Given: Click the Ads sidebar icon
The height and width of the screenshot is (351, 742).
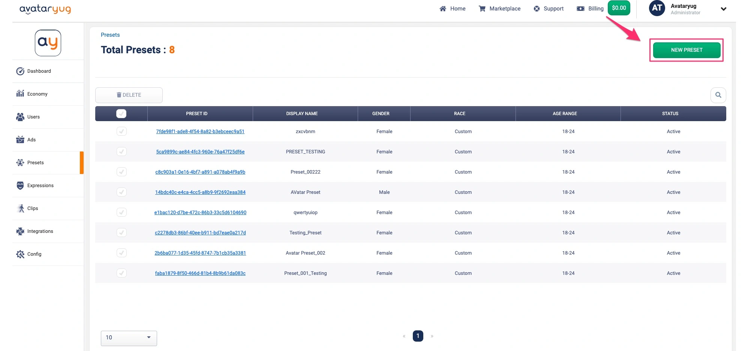Looking at the screenshot, I should click(x=20, y=139).
